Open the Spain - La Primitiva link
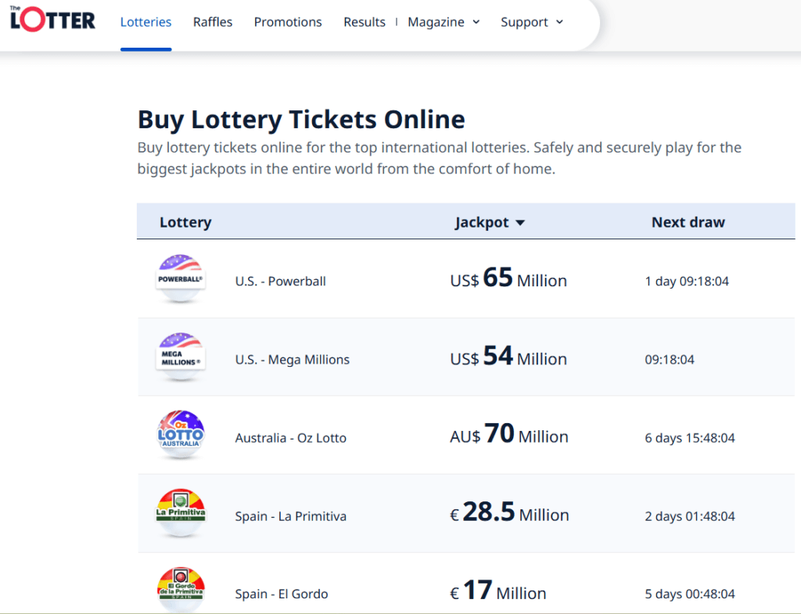This screenshot has width=801, height=614. (291, 516)
